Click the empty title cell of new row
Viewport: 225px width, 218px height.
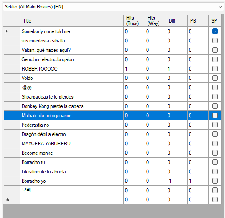pyautogui.click(x=72, y=199)
